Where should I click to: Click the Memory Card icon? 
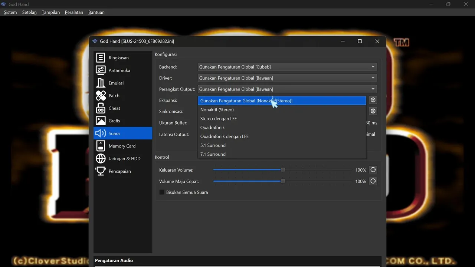101,146
